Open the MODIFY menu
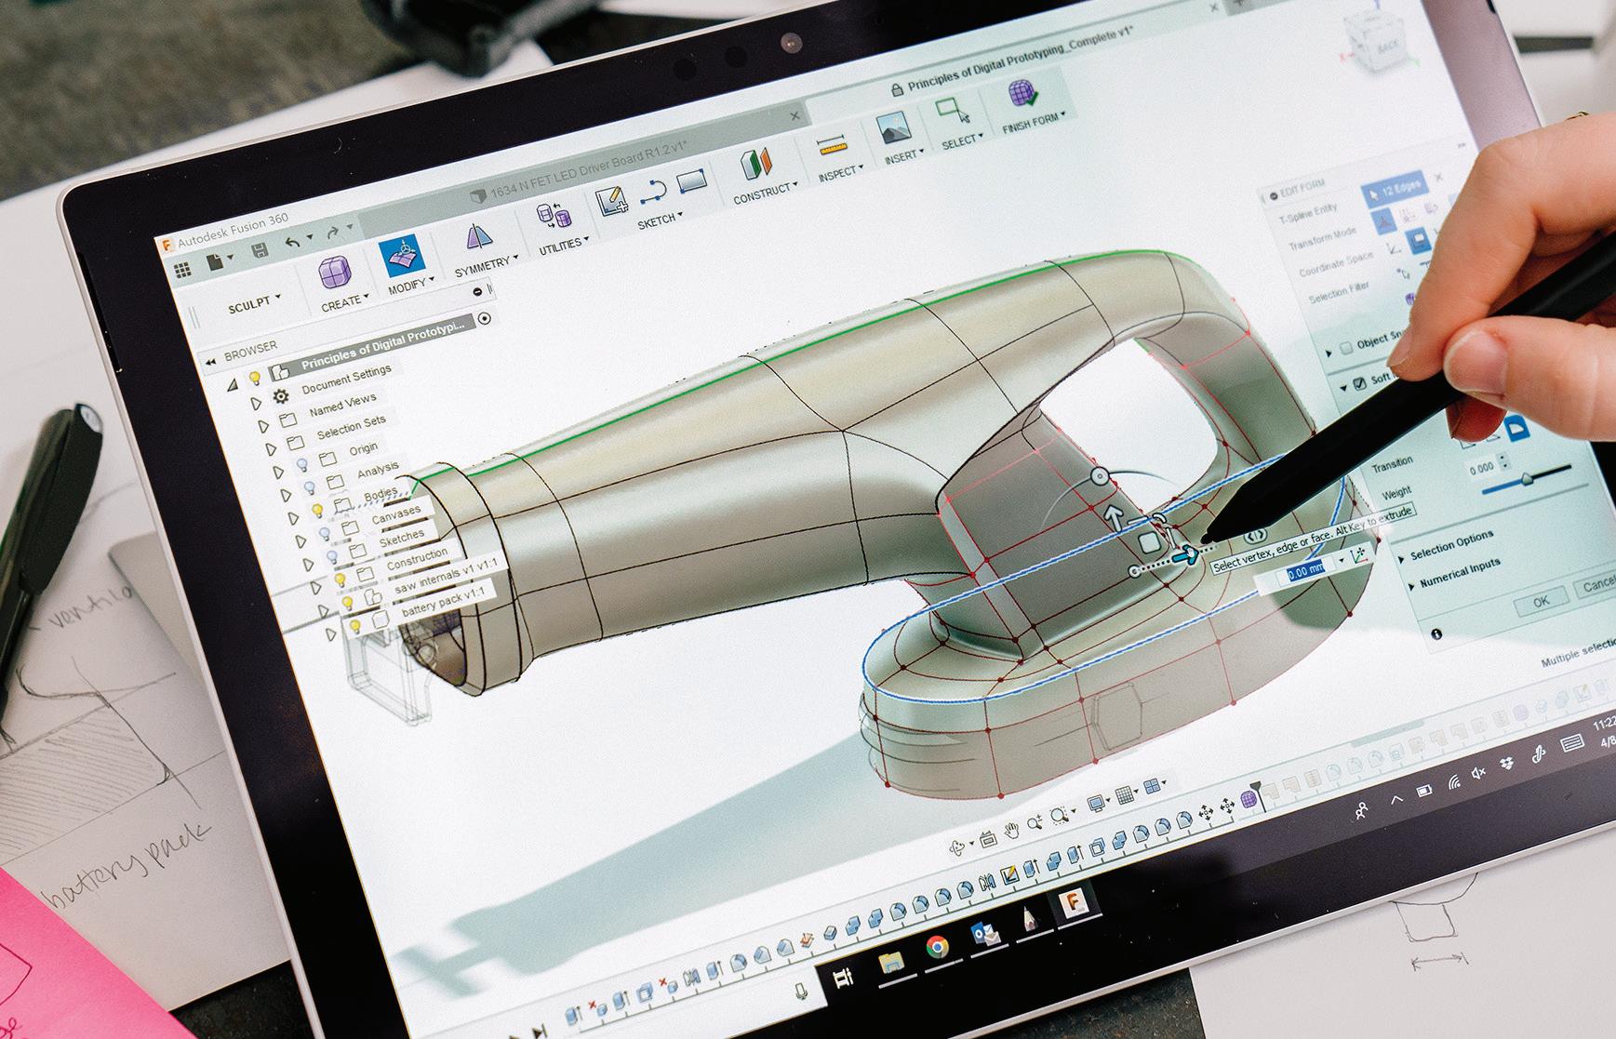Image resolution: width=1616 pixels, height=1039 pixels. tap(410, 285)
